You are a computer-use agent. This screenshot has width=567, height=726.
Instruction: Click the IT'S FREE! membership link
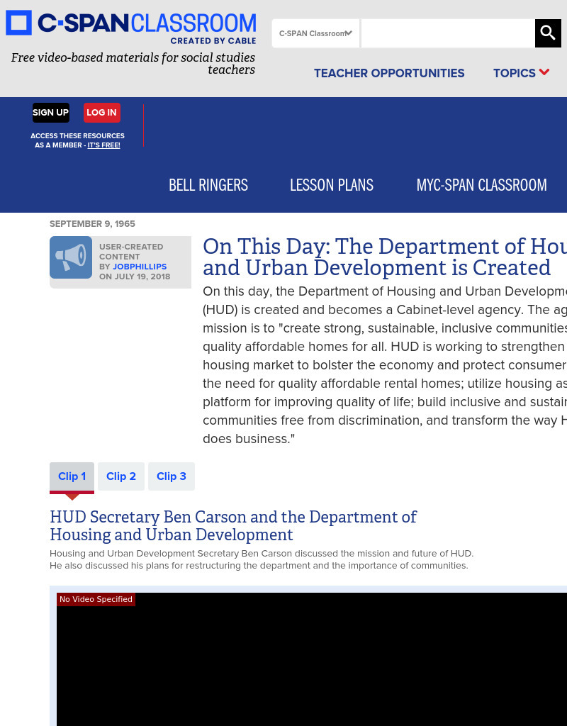click(x=103, y=145)
